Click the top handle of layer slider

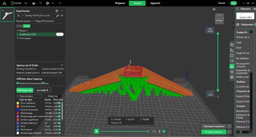pos(218,34)
